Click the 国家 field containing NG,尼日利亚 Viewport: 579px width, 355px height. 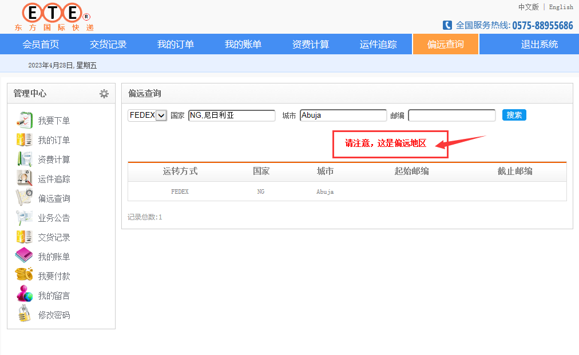coord(232,115)
